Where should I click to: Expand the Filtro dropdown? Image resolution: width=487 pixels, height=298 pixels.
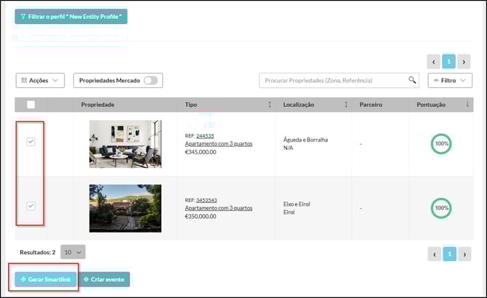coord(450,80)
